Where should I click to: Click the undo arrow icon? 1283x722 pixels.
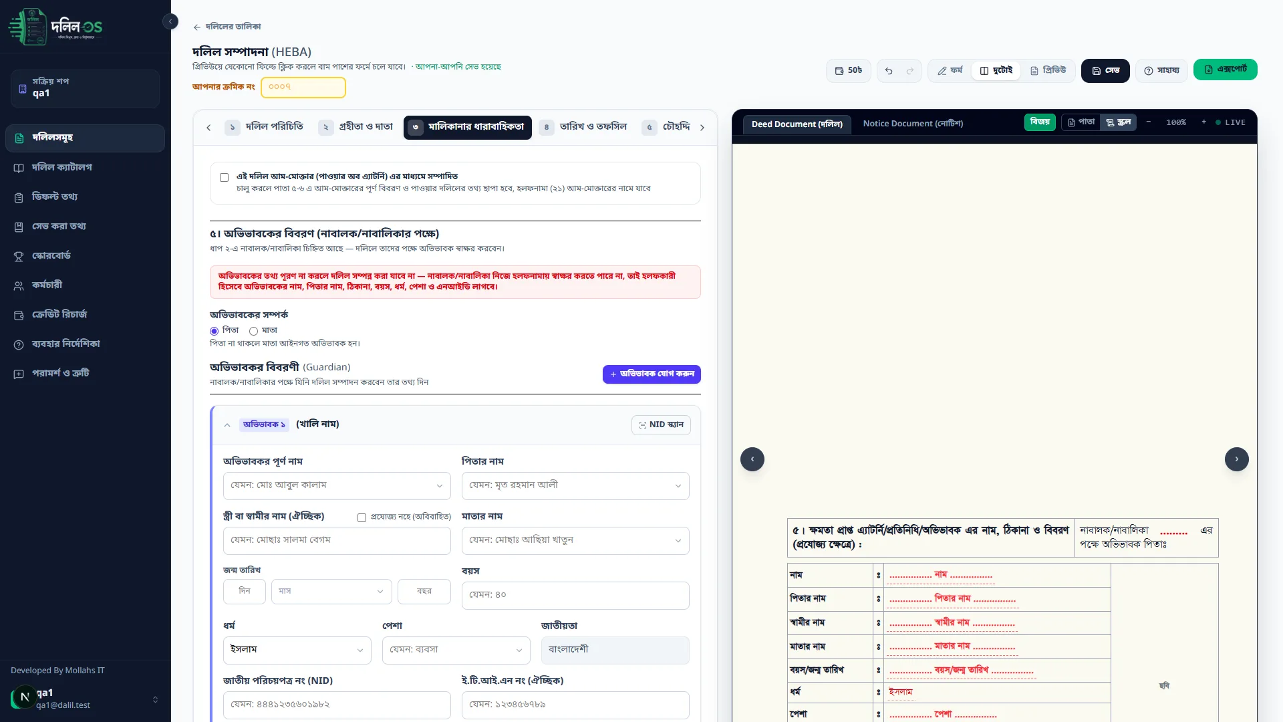pos(889,71)
